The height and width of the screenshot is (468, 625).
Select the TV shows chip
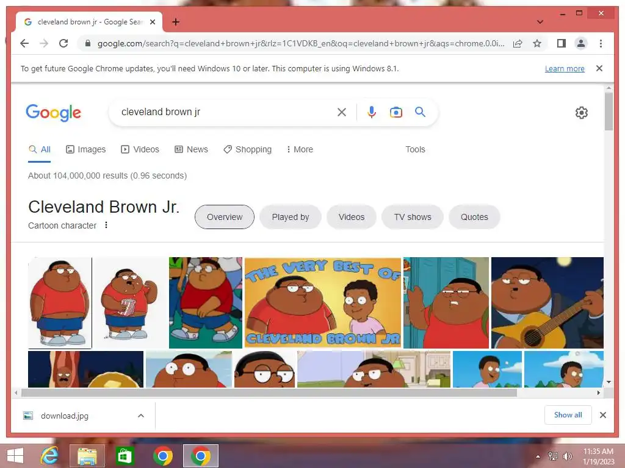(x=413, y=217)
